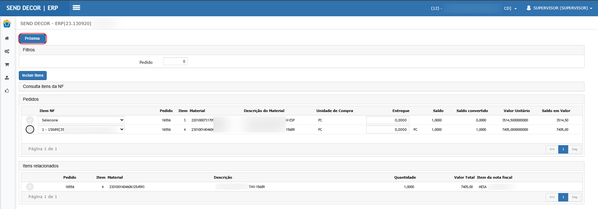Expand the 'Consulta itens da NF' panel
The height and width of the screenshot is (209, 598).
point(43,87)
